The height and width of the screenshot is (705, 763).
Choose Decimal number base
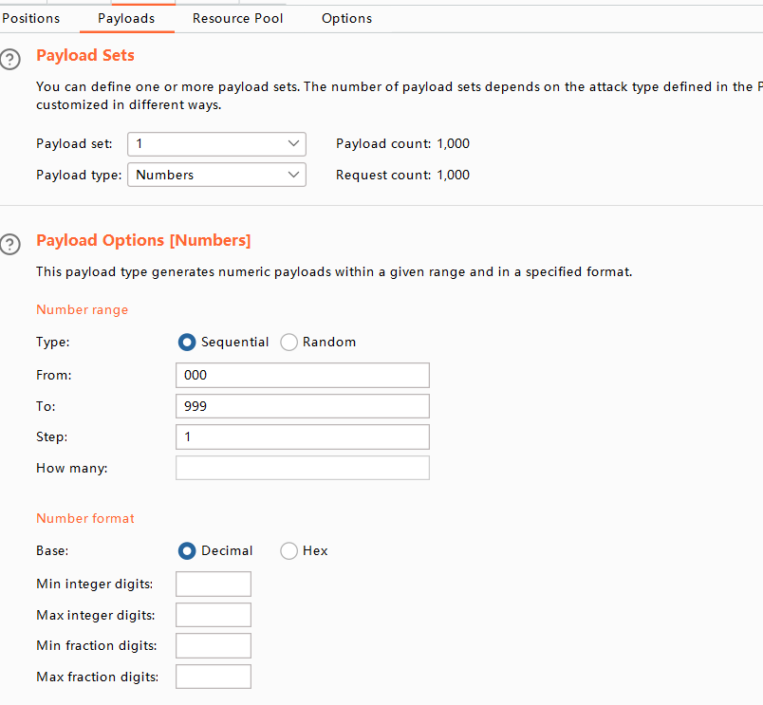click(x=187, y=551)
